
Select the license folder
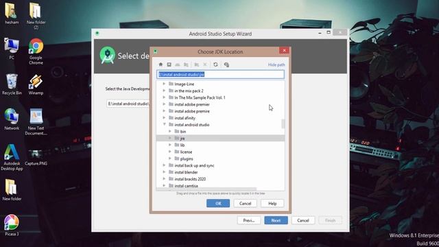point(186,152)
